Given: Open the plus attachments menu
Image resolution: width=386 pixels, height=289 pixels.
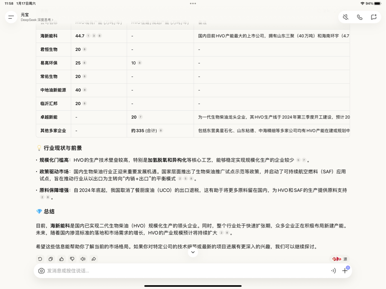Looking at the screenshot, I should [x=345, y=271].
